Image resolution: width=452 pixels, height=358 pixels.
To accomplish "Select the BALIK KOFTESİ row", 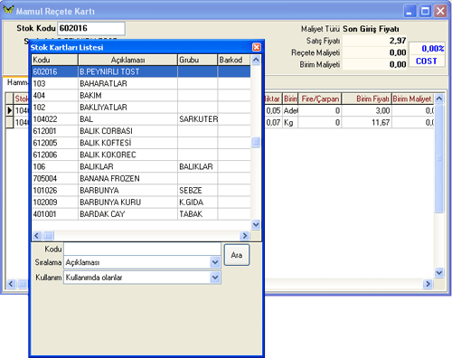I will (141, 143).
